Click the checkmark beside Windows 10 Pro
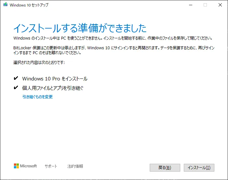Image resolution: width=228 pixels, height=180 pixels. click(x=16, y=78)
